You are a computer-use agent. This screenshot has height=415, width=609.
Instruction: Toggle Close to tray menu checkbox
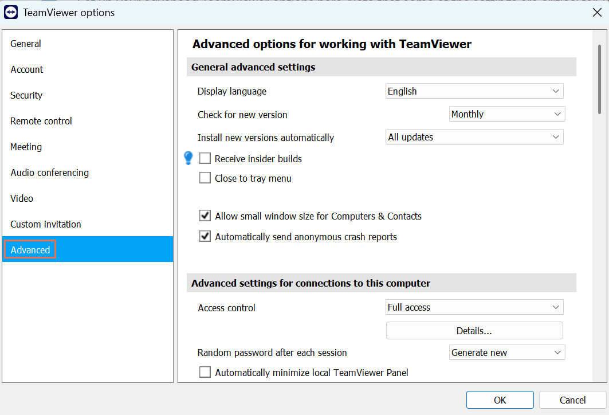(x=205, y=178)
